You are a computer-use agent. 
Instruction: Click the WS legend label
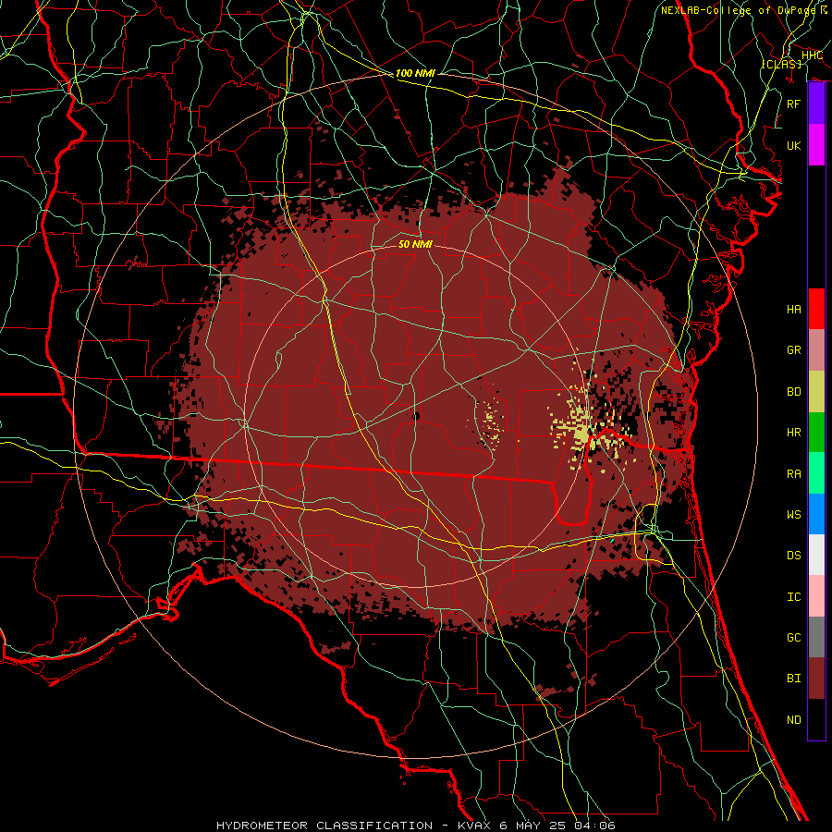(x=794, y=515)
